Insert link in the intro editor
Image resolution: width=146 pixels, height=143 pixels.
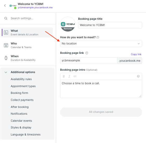(75, 76)
